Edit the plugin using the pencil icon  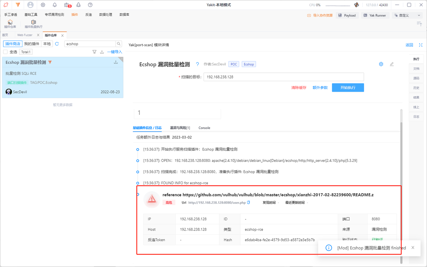coord(392,64)
